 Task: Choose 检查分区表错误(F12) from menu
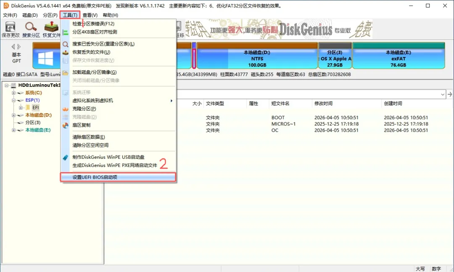point(119,23)
